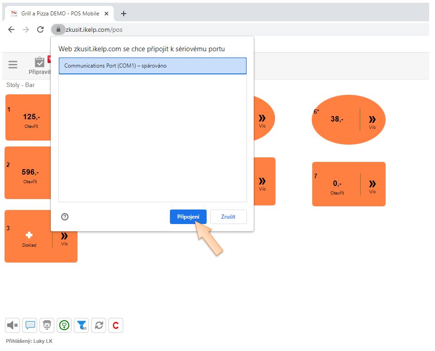
Task: Open the speech bubble messages icon
Action: point(30,325)
